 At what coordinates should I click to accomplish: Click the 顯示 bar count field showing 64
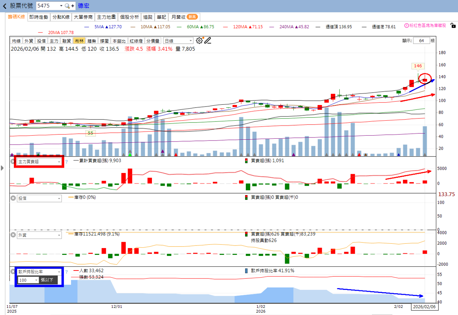point(421,41)
